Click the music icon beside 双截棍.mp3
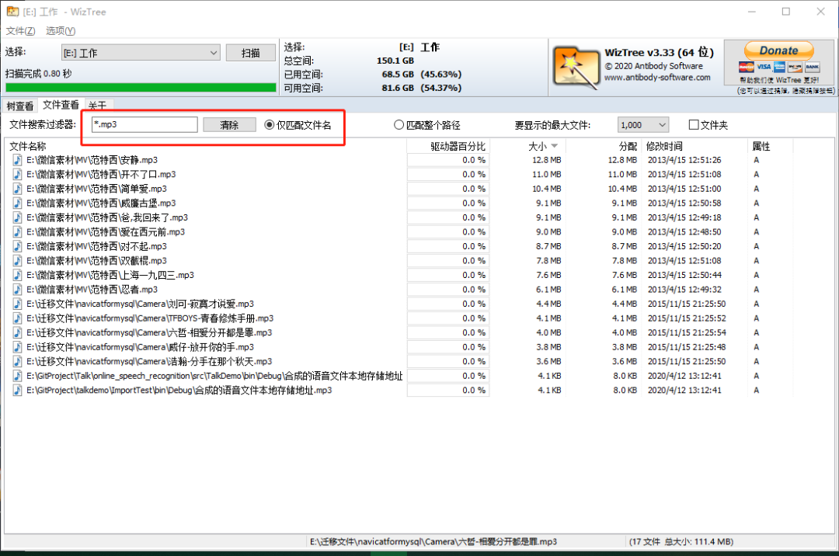 [18, 261]
